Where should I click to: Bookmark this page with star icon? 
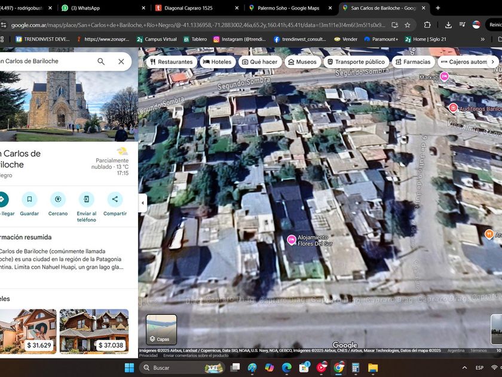(407, 25)
